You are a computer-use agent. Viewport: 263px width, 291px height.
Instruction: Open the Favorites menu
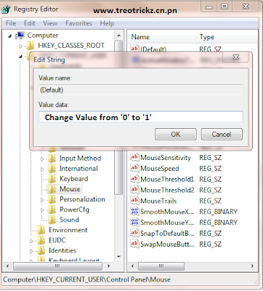pyautogui.click(x=78, y=23)
